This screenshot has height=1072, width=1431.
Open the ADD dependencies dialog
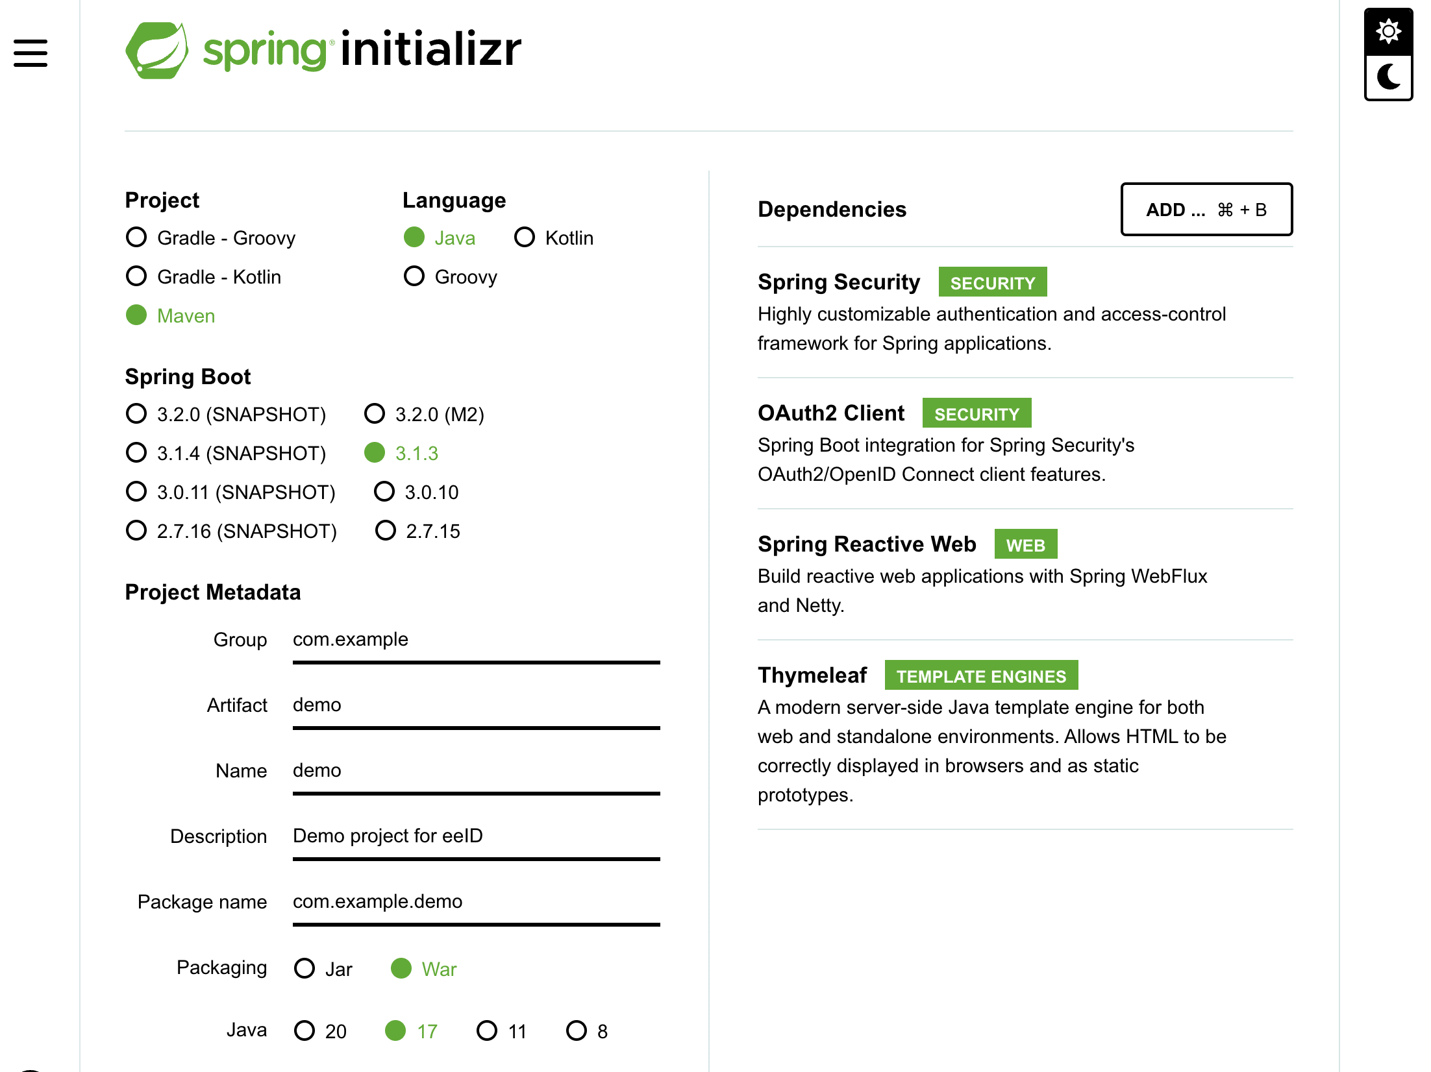click(1206, 210)
